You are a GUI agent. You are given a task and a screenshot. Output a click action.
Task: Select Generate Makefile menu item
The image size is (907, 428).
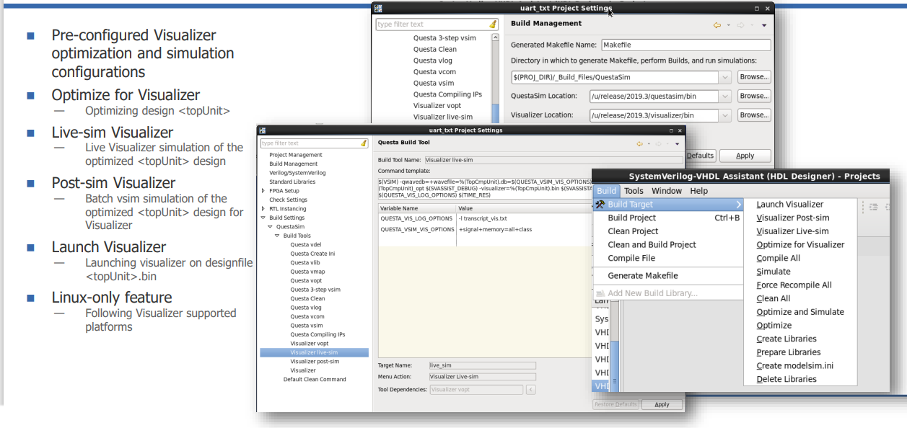pyautogui.click(x=669, y=276)
